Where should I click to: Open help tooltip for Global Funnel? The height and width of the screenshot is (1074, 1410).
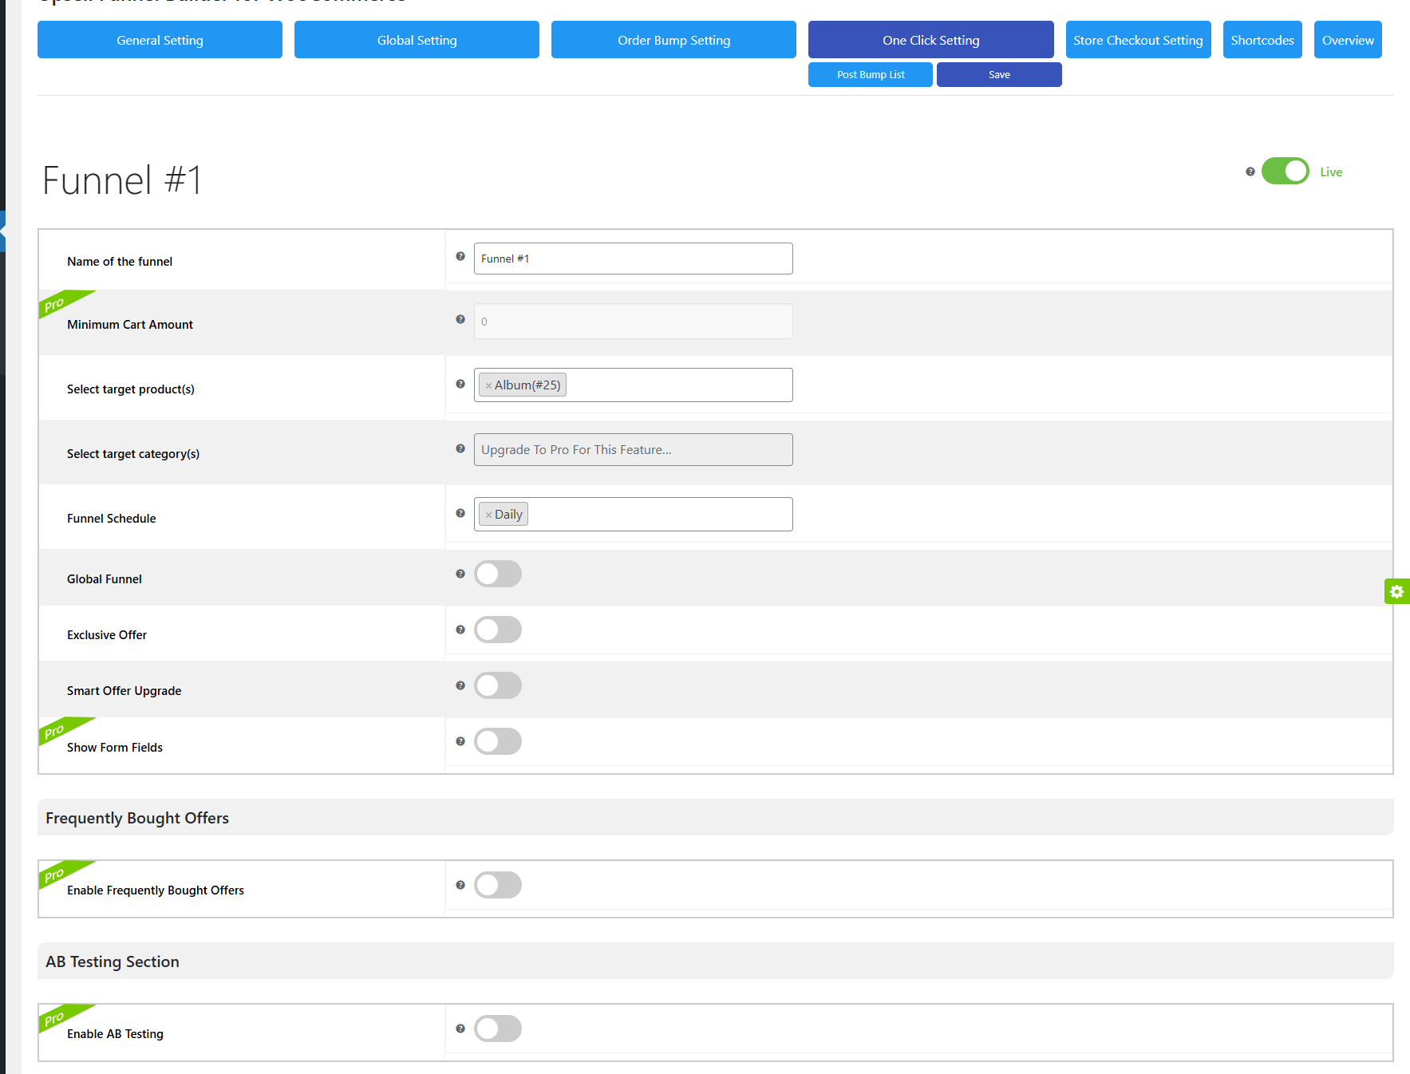coord(460,574)
